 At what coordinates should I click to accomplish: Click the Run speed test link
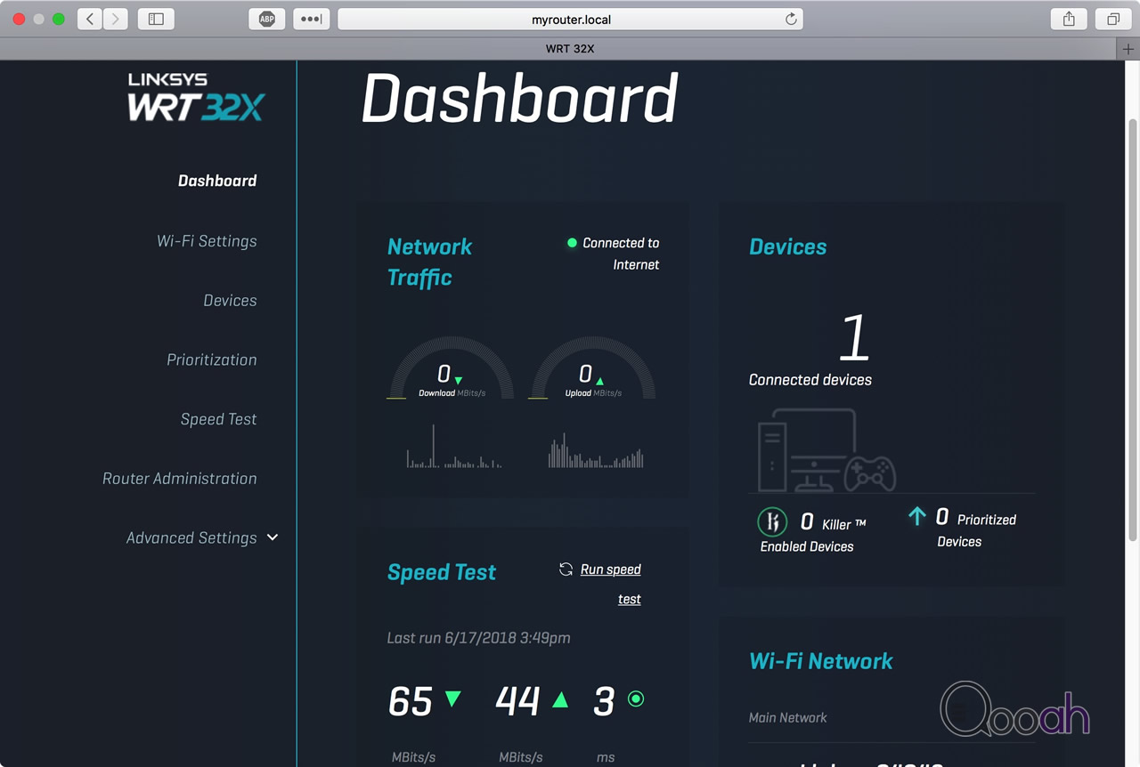tap(611, 584)
